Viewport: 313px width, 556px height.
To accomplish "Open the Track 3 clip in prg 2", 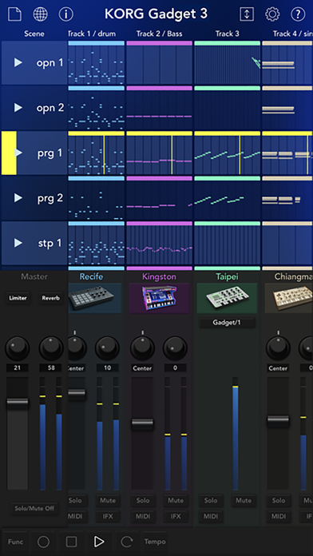I will point(228,198).
